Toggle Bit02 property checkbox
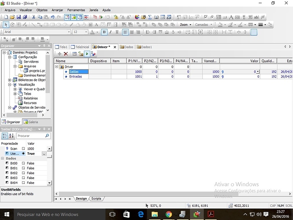The width and height of the screenshot is (293, 220). point(23,173)
